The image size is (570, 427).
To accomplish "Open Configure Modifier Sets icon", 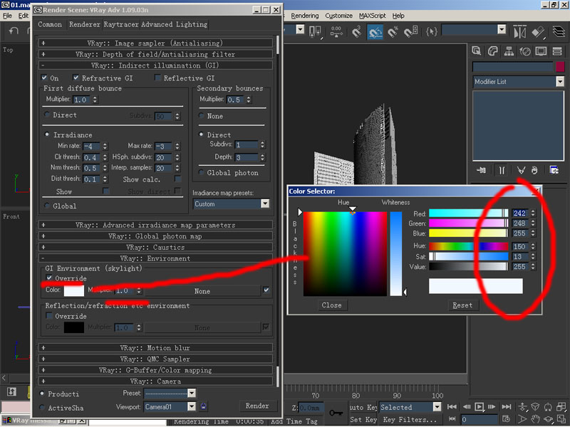I will point(554,170).
